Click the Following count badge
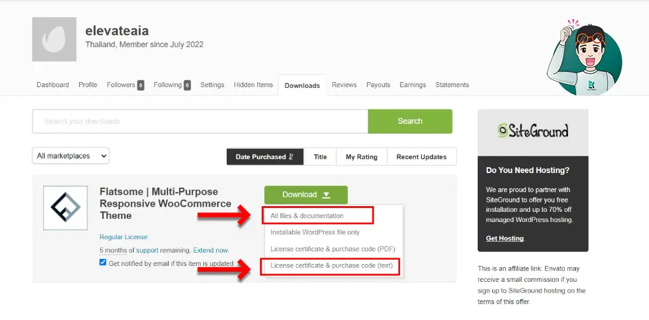649x320 pixels. point(187,85)
